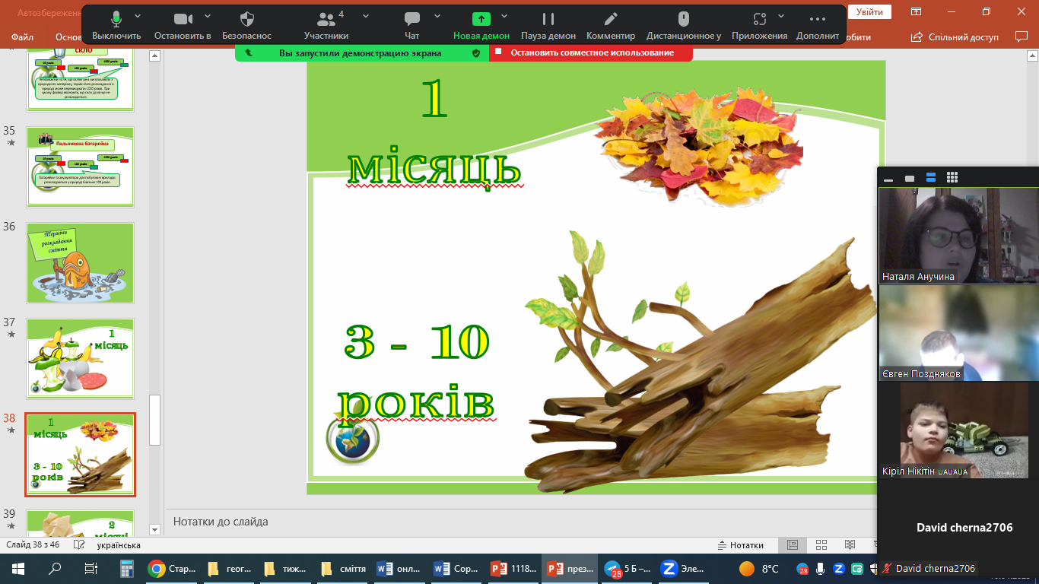Image resolution: width=1039 pixels, height=584 pixels.
Task: Click Остановить совместное использование button
Action: (x=591, y=52)
